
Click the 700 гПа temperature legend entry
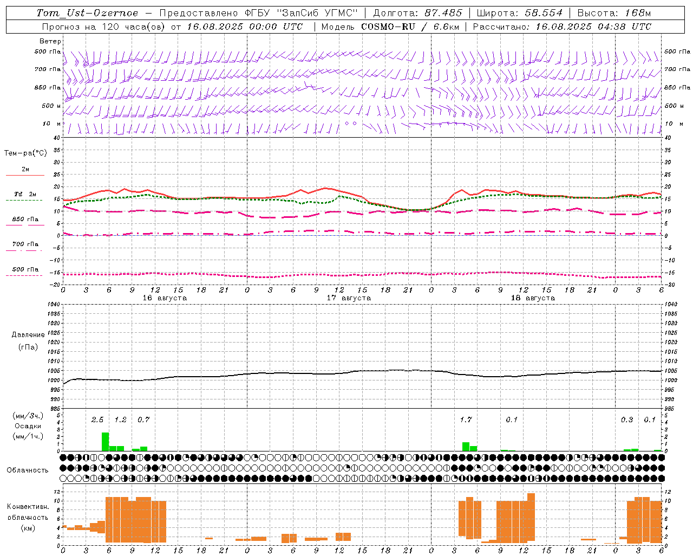coord(25,245)
